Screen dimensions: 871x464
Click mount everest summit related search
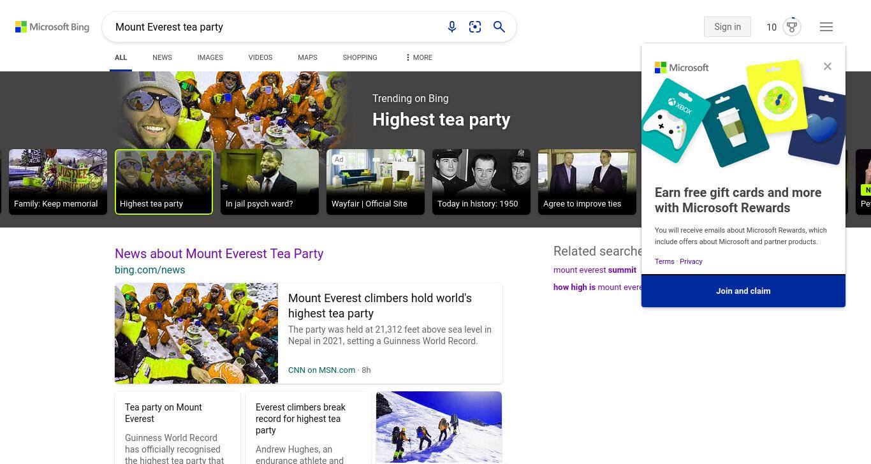tap(595, 270)
